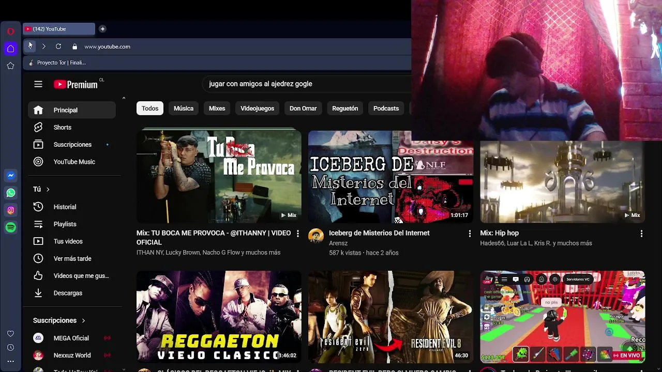
Task: Select the Don Omar filter chip
Action: [x=303, y=109]
